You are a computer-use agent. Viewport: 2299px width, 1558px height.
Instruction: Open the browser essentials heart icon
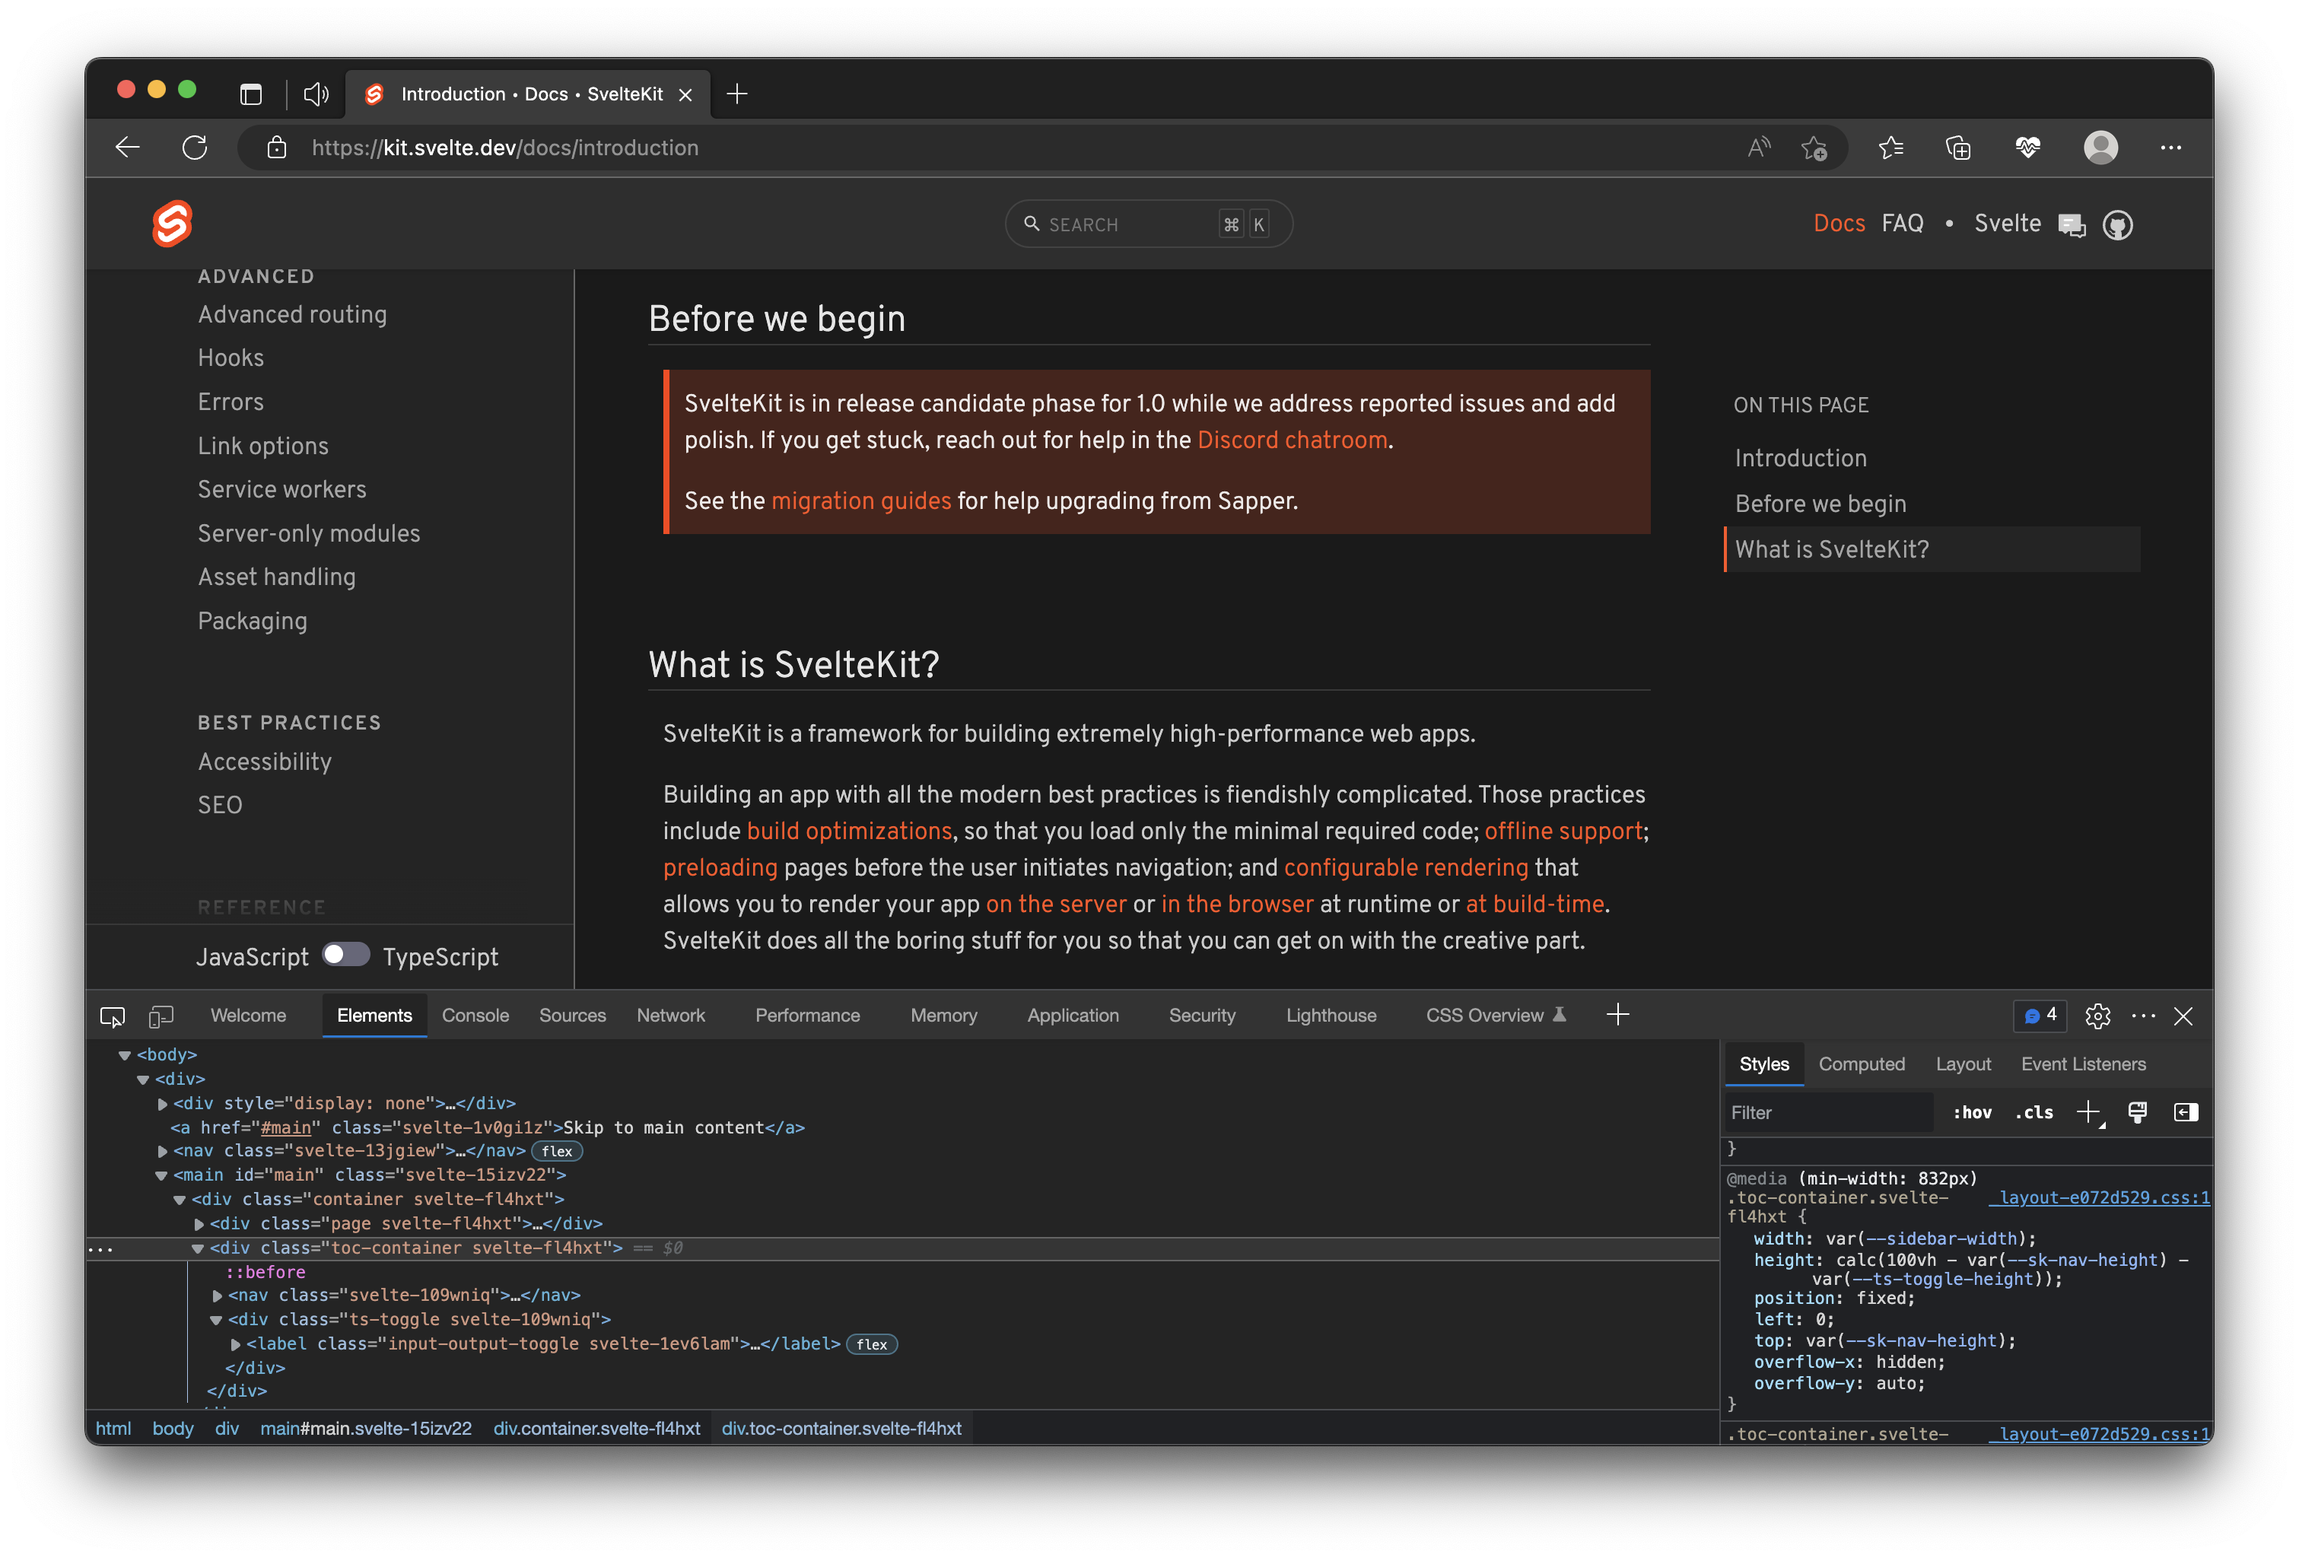point(2027,148)
